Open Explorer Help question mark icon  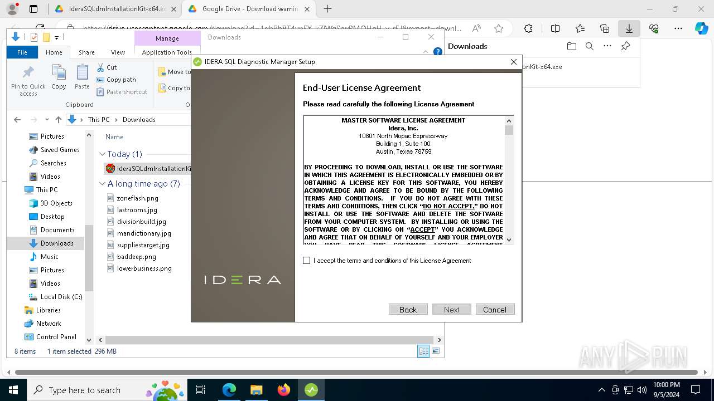438,52
